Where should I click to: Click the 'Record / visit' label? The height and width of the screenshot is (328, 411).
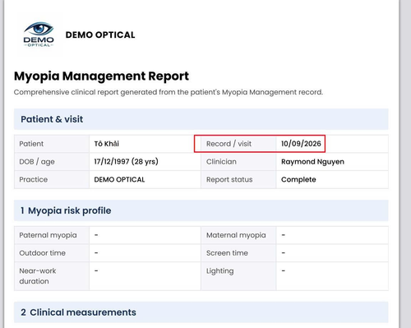[229, 144]
